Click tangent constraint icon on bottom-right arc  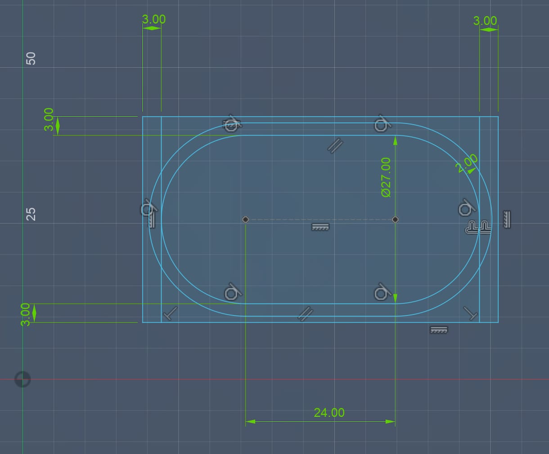pos(382,292)
